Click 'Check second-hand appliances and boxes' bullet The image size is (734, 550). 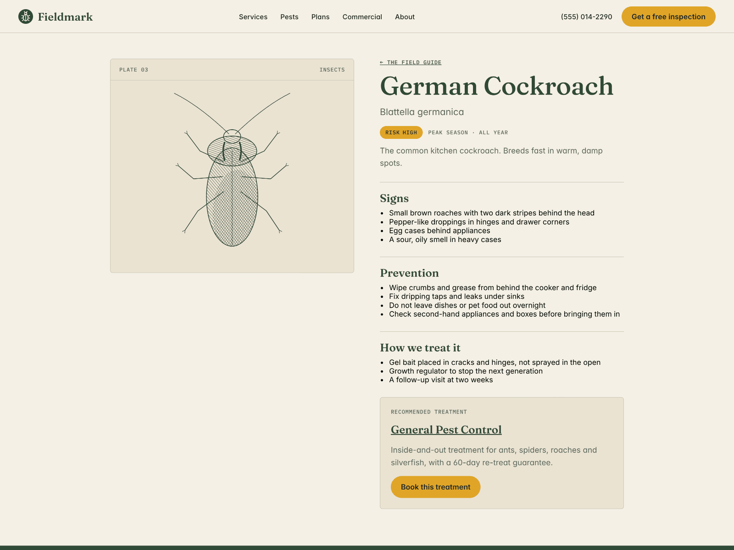(504, 314)
